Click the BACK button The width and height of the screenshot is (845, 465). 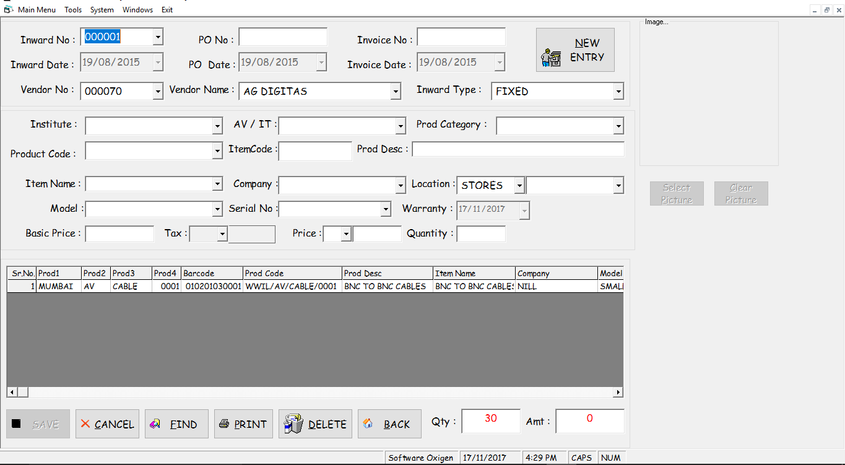point(389,424)
